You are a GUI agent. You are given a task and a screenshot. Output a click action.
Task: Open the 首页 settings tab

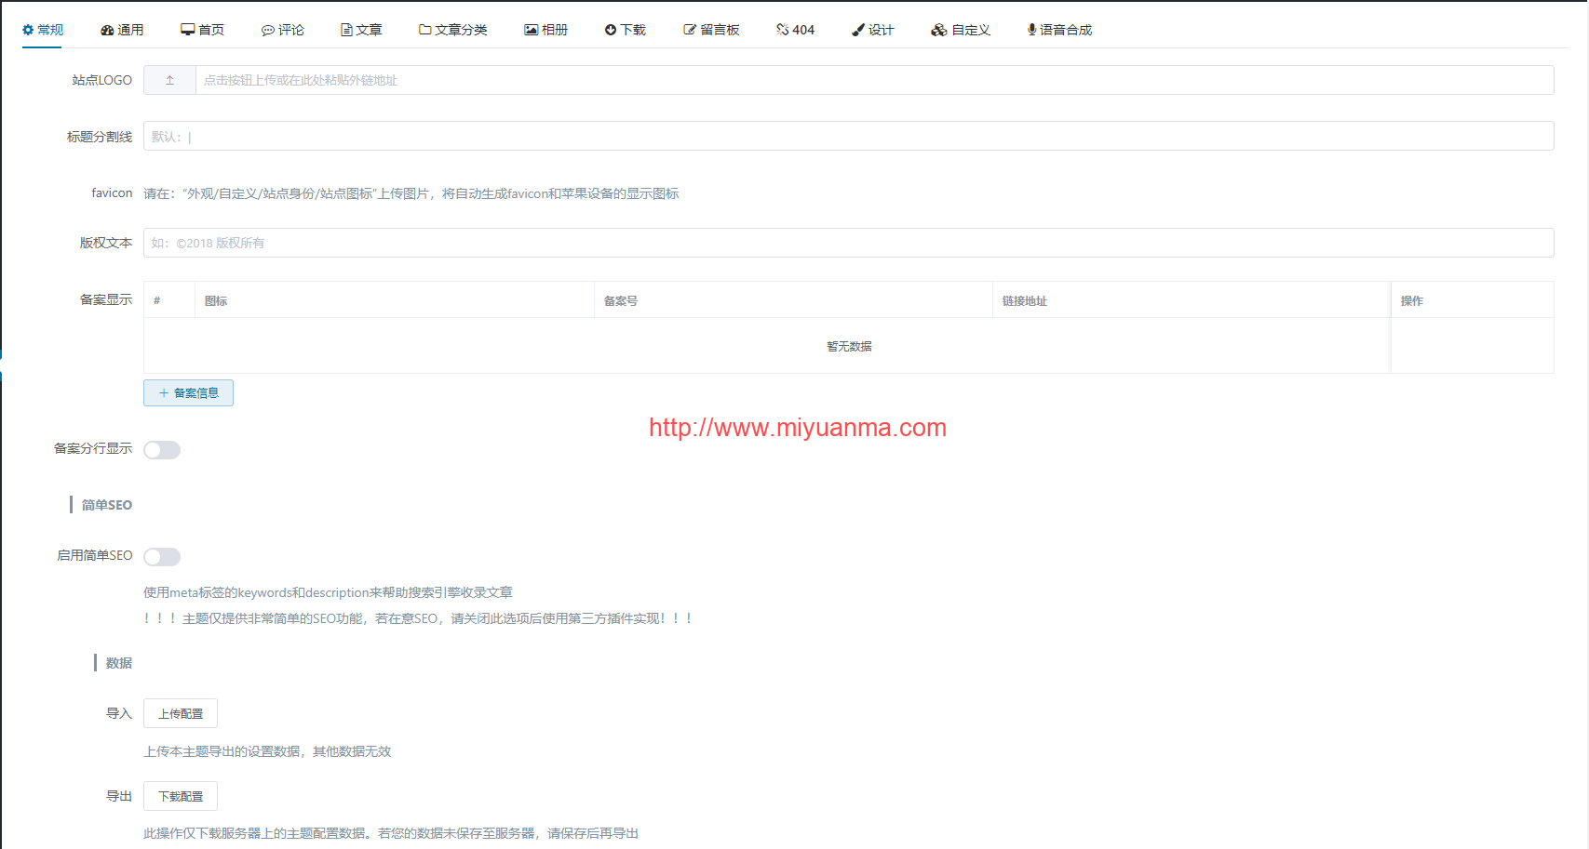tap(203, 30)
